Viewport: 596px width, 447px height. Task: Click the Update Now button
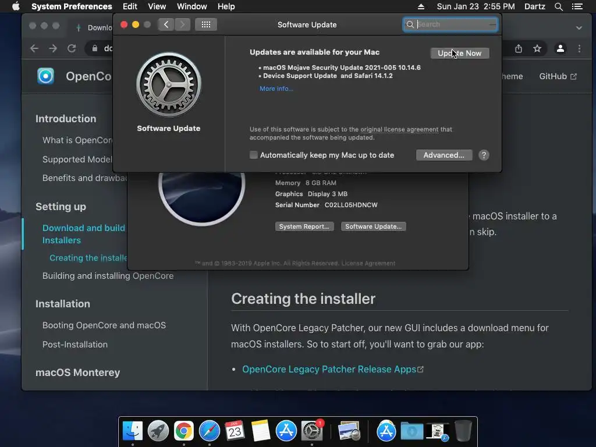coord(460,53)
